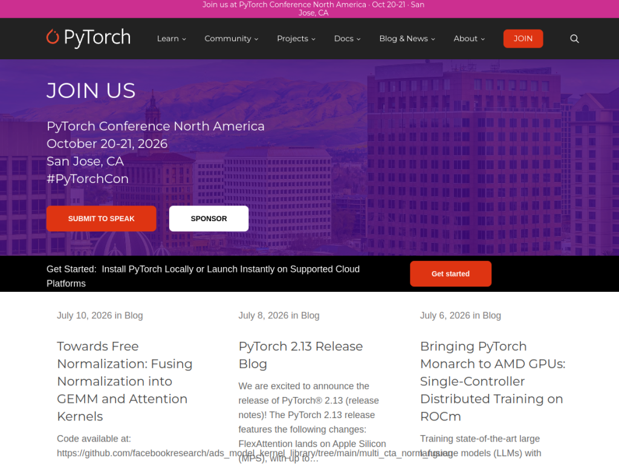Image resolution: width=619 pixels, height=464 pixels.
Task: Expand the Learn menu chevron
Action: click(184, 39)
